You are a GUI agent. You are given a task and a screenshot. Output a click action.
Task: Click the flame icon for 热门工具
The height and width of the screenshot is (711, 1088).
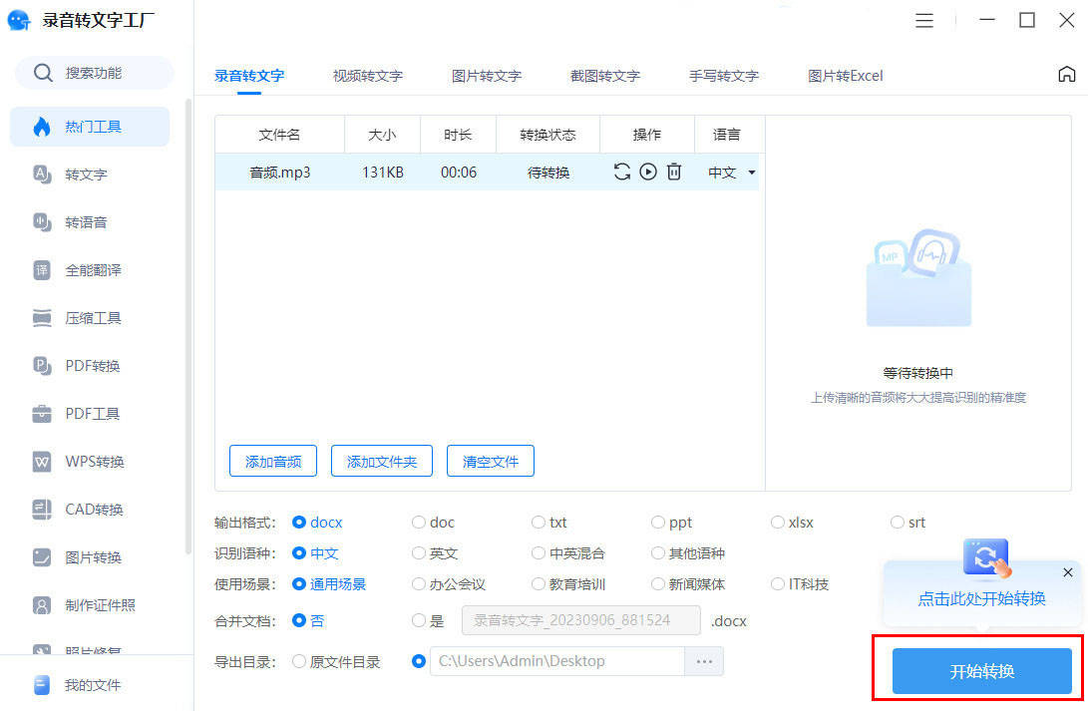tap(42, 127)
